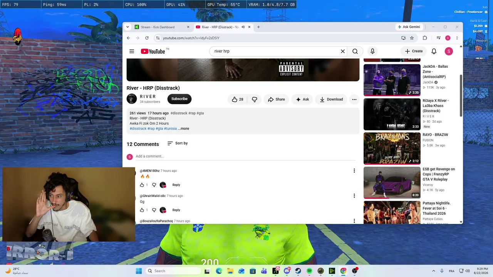Go back in browser history
Viewport: 493px width, 277px height.
pos(128,38)
